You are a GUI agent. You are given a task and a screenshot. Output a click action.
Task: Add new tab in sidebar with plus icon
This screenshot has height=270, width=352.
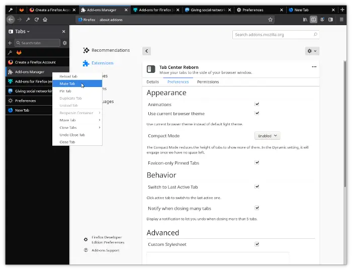click(10, 43)
